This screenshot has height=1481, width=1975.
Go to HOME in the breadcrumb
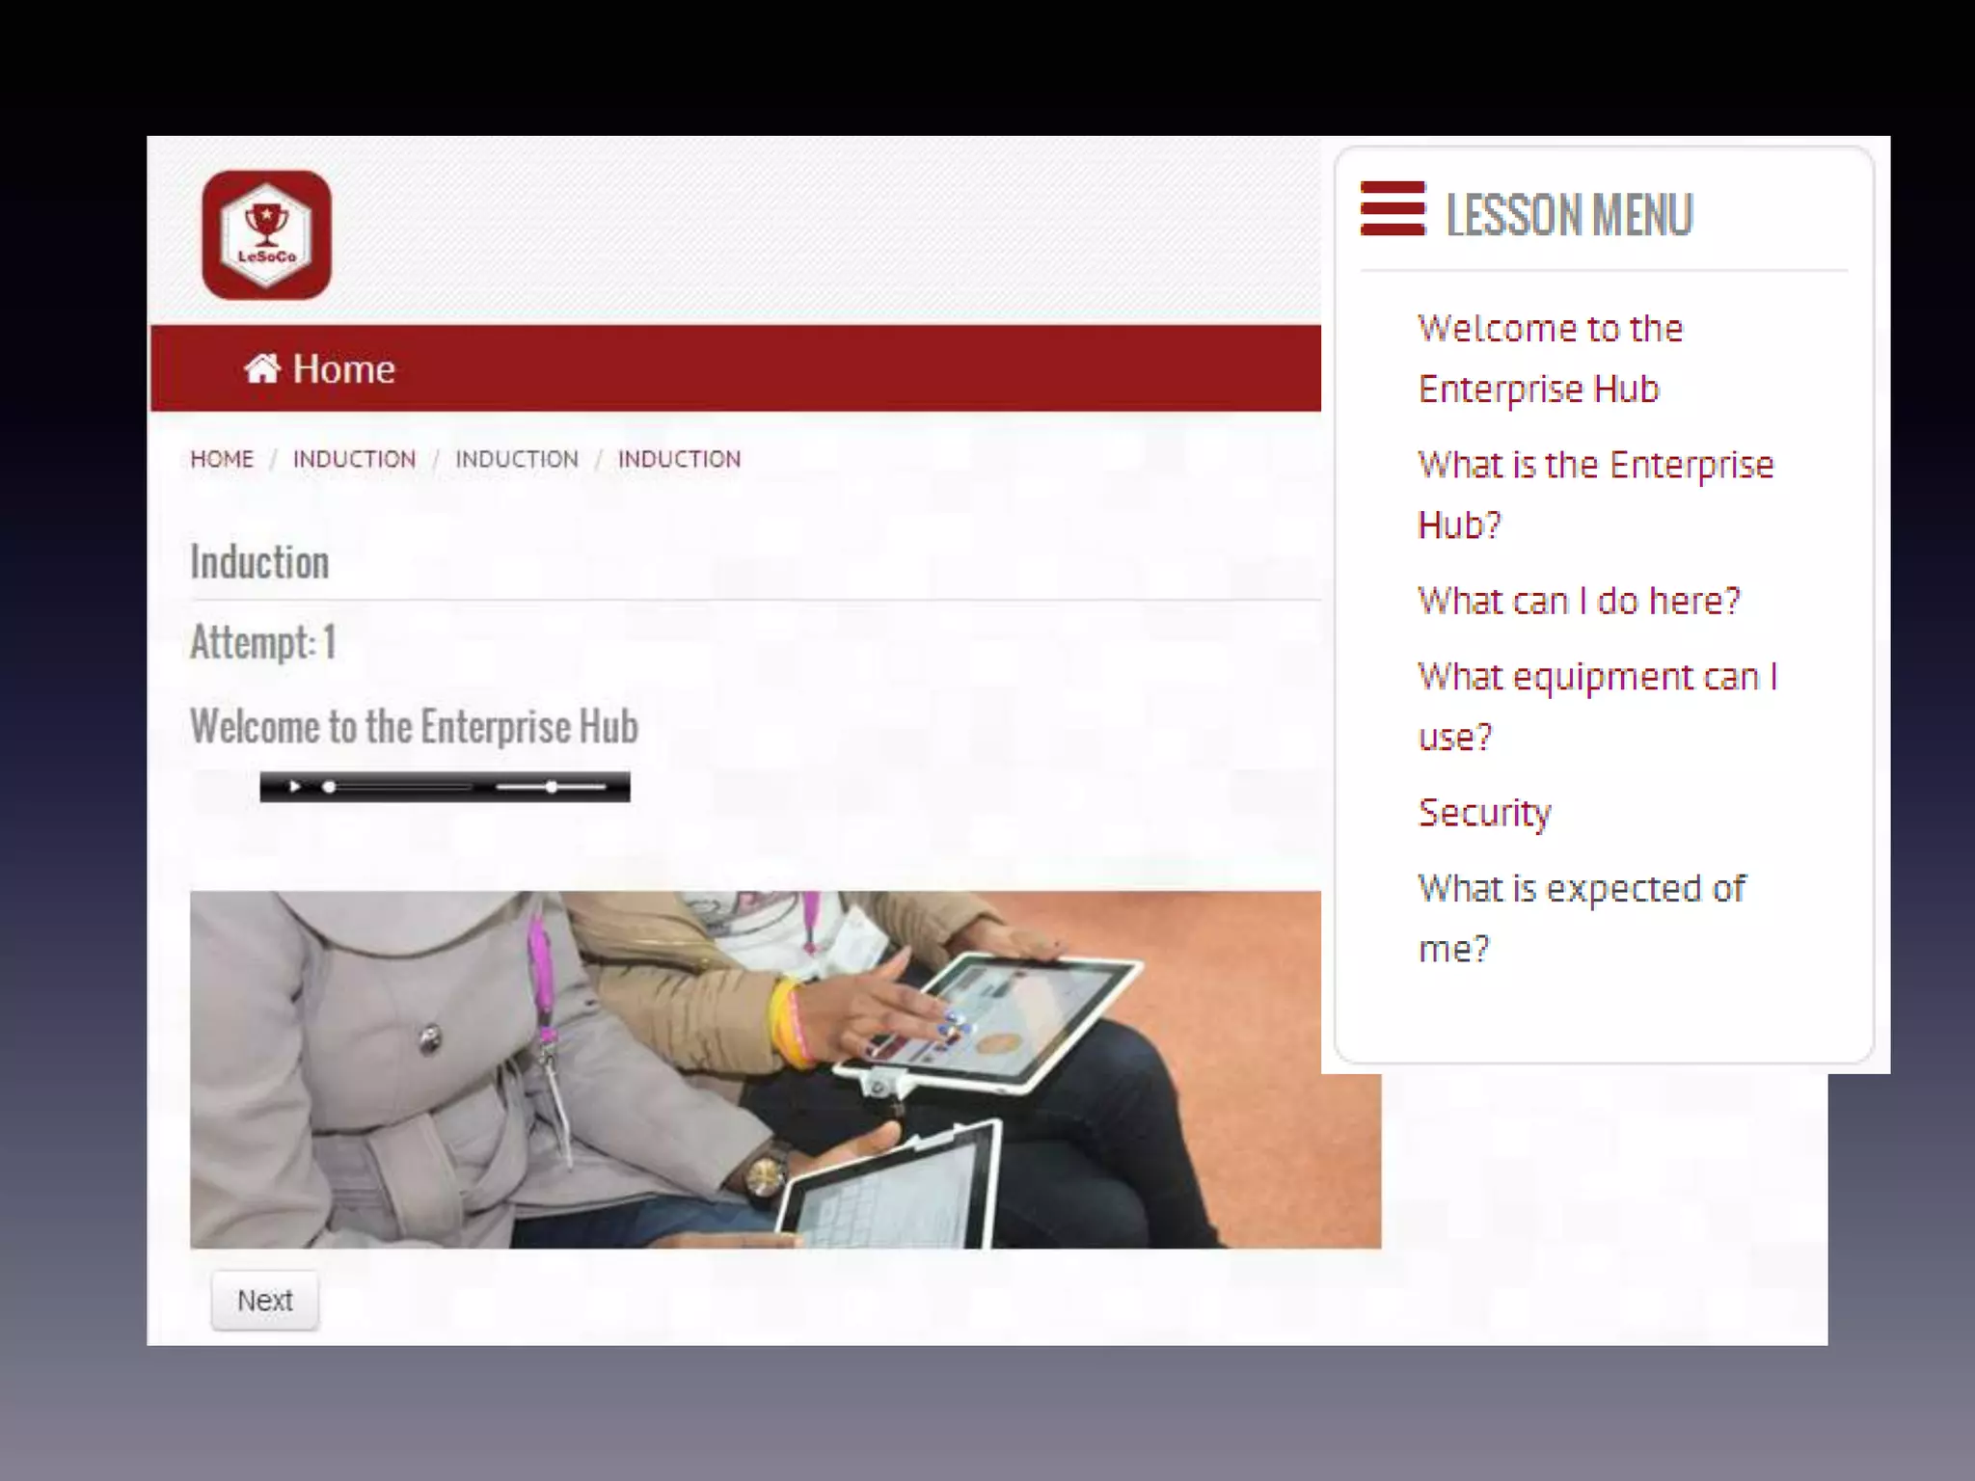click(222, 459)
